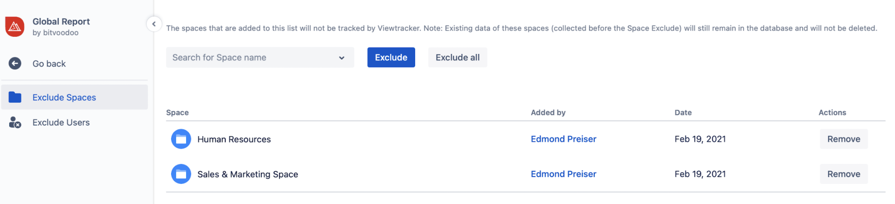Click the Human Resources space icon

tap(181, 139)
